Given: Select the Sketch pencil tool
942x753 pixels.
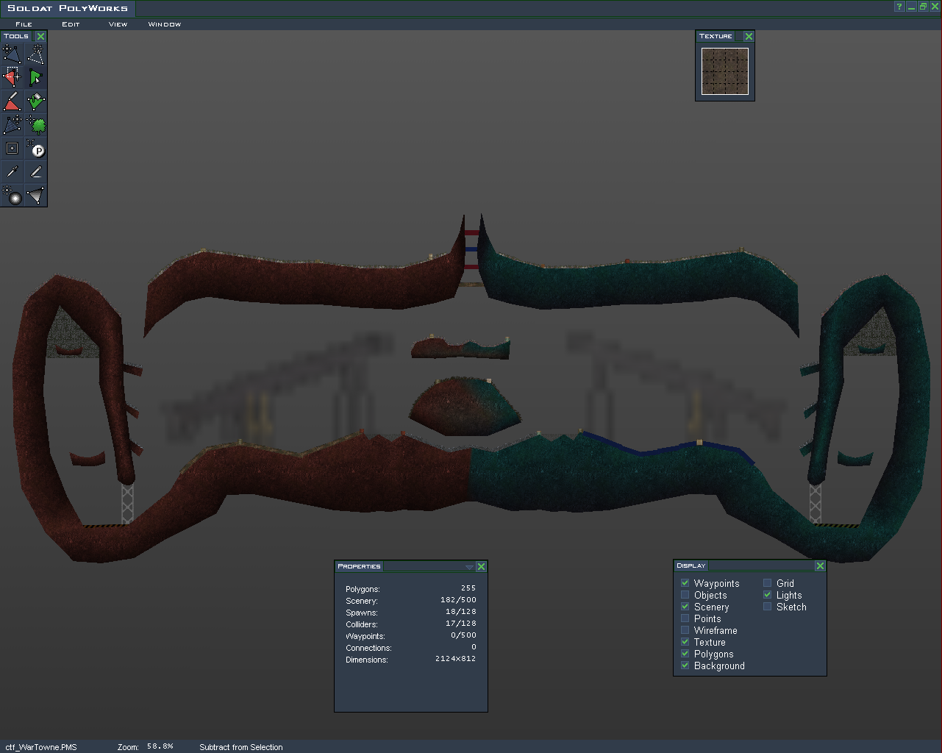Looking at the screenshot, I should [35, 172].
